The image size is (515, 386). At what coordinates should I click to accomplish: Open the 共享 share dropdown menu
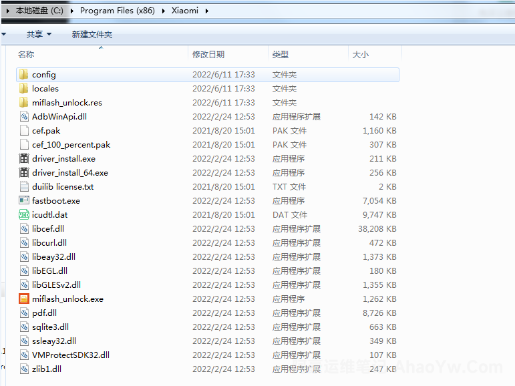(39, 34)
